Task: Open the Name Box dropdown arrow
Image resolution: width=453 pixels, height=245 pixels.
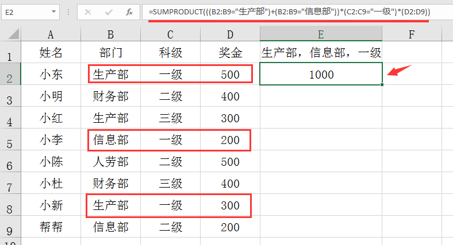Action: (53, 12)
